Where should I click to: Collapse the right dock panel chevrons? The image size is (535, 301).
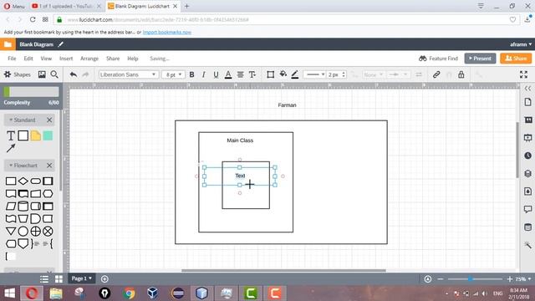coord(527,88)
